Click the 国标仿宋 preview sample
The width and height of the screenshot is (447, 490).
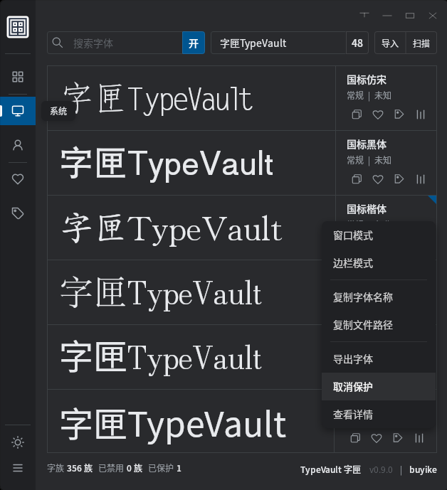(x=191, y=98)
